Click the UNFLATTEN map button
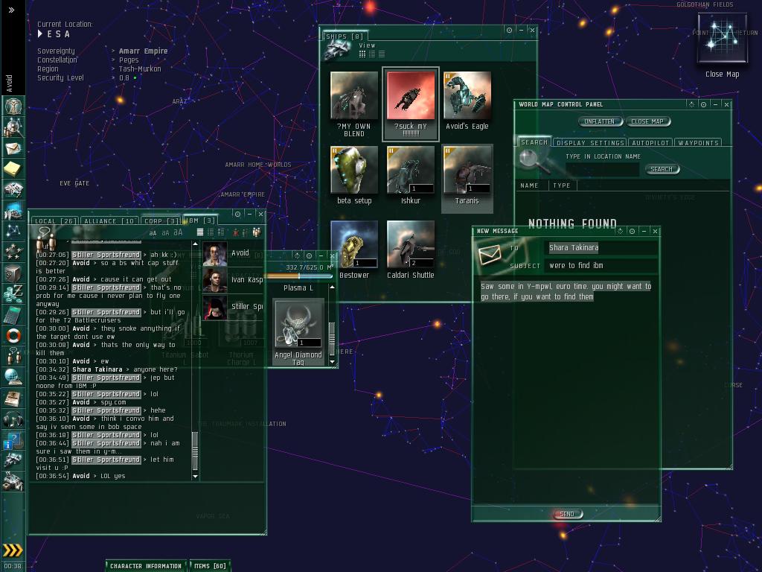Viewport: 762px width, 572px height. click(x=600, y=121)
